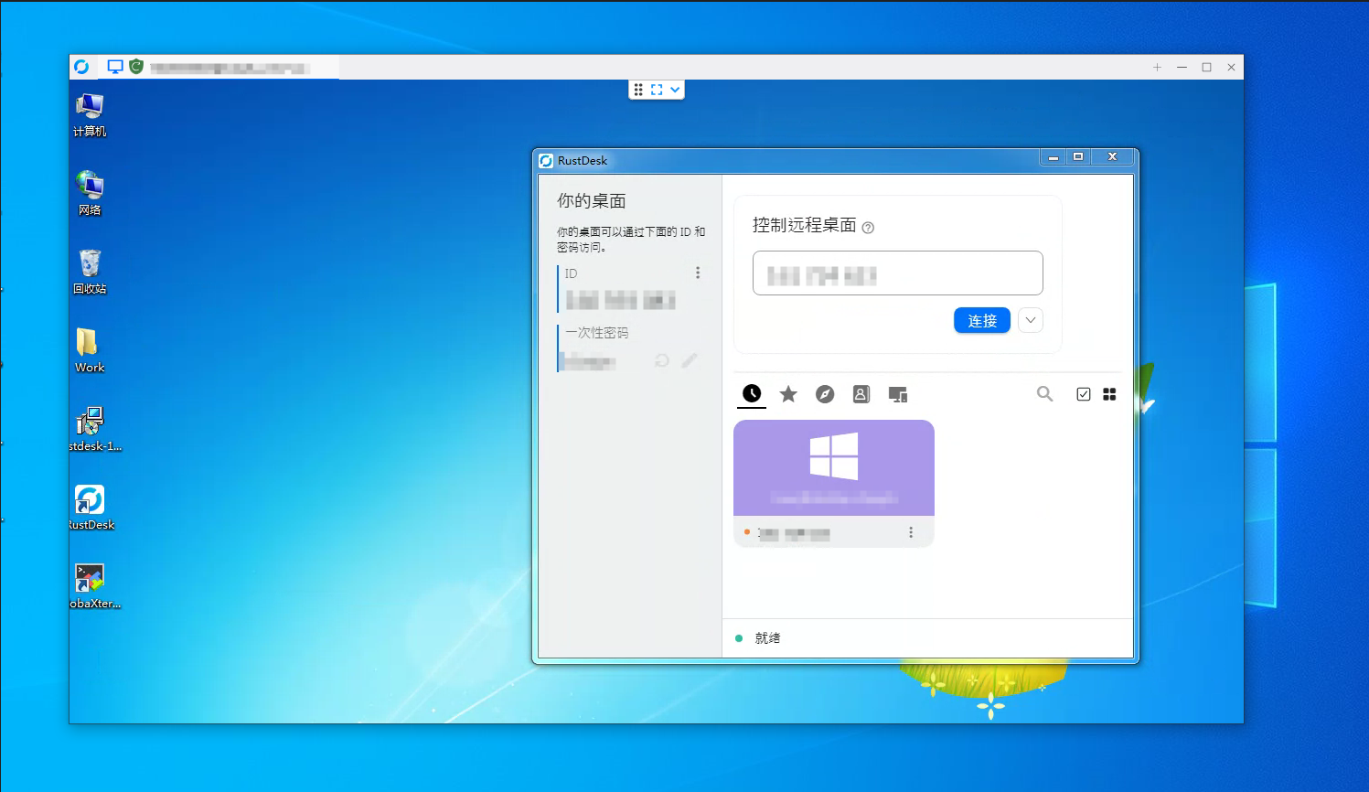
Task: Minimize the inner RustDesk window
Action: (x=1053, y=157)
